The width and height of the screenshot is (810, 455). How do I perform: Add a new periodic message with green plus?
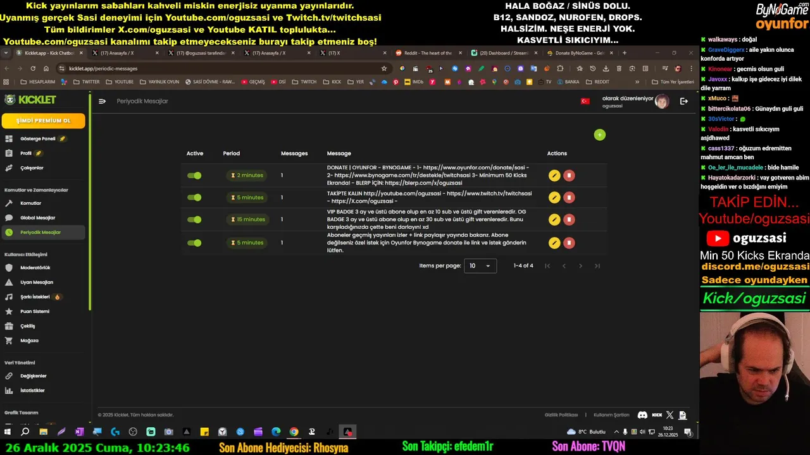click(600, 135)
